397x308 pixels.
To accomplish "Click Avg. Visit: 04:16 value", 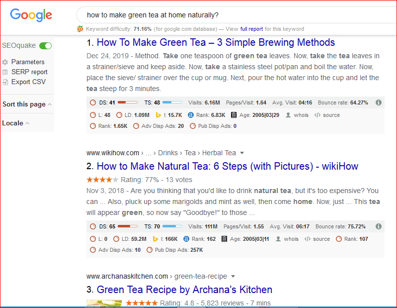I will [306, 103].
